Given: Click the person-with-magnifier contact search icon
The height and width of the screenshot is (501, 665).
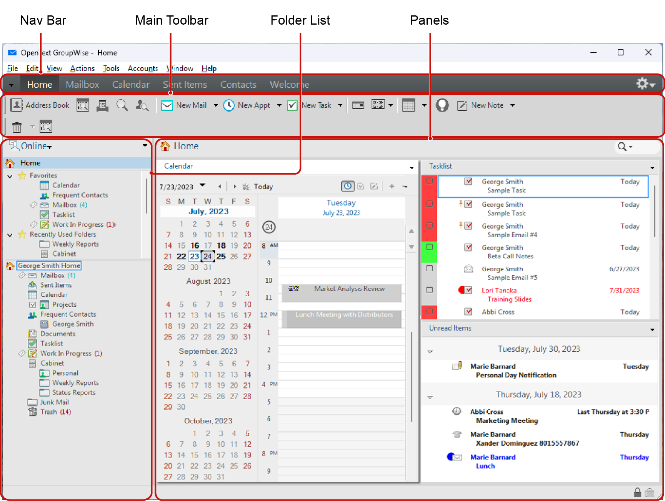Looking at the screenshot, I should pyautogui.click(x=142, y=105).
